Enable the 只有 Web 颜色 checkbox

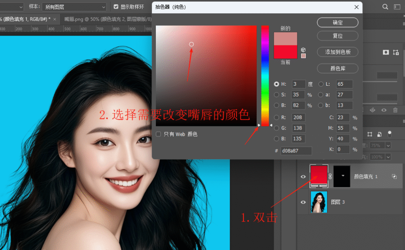[x=158, y=134]
